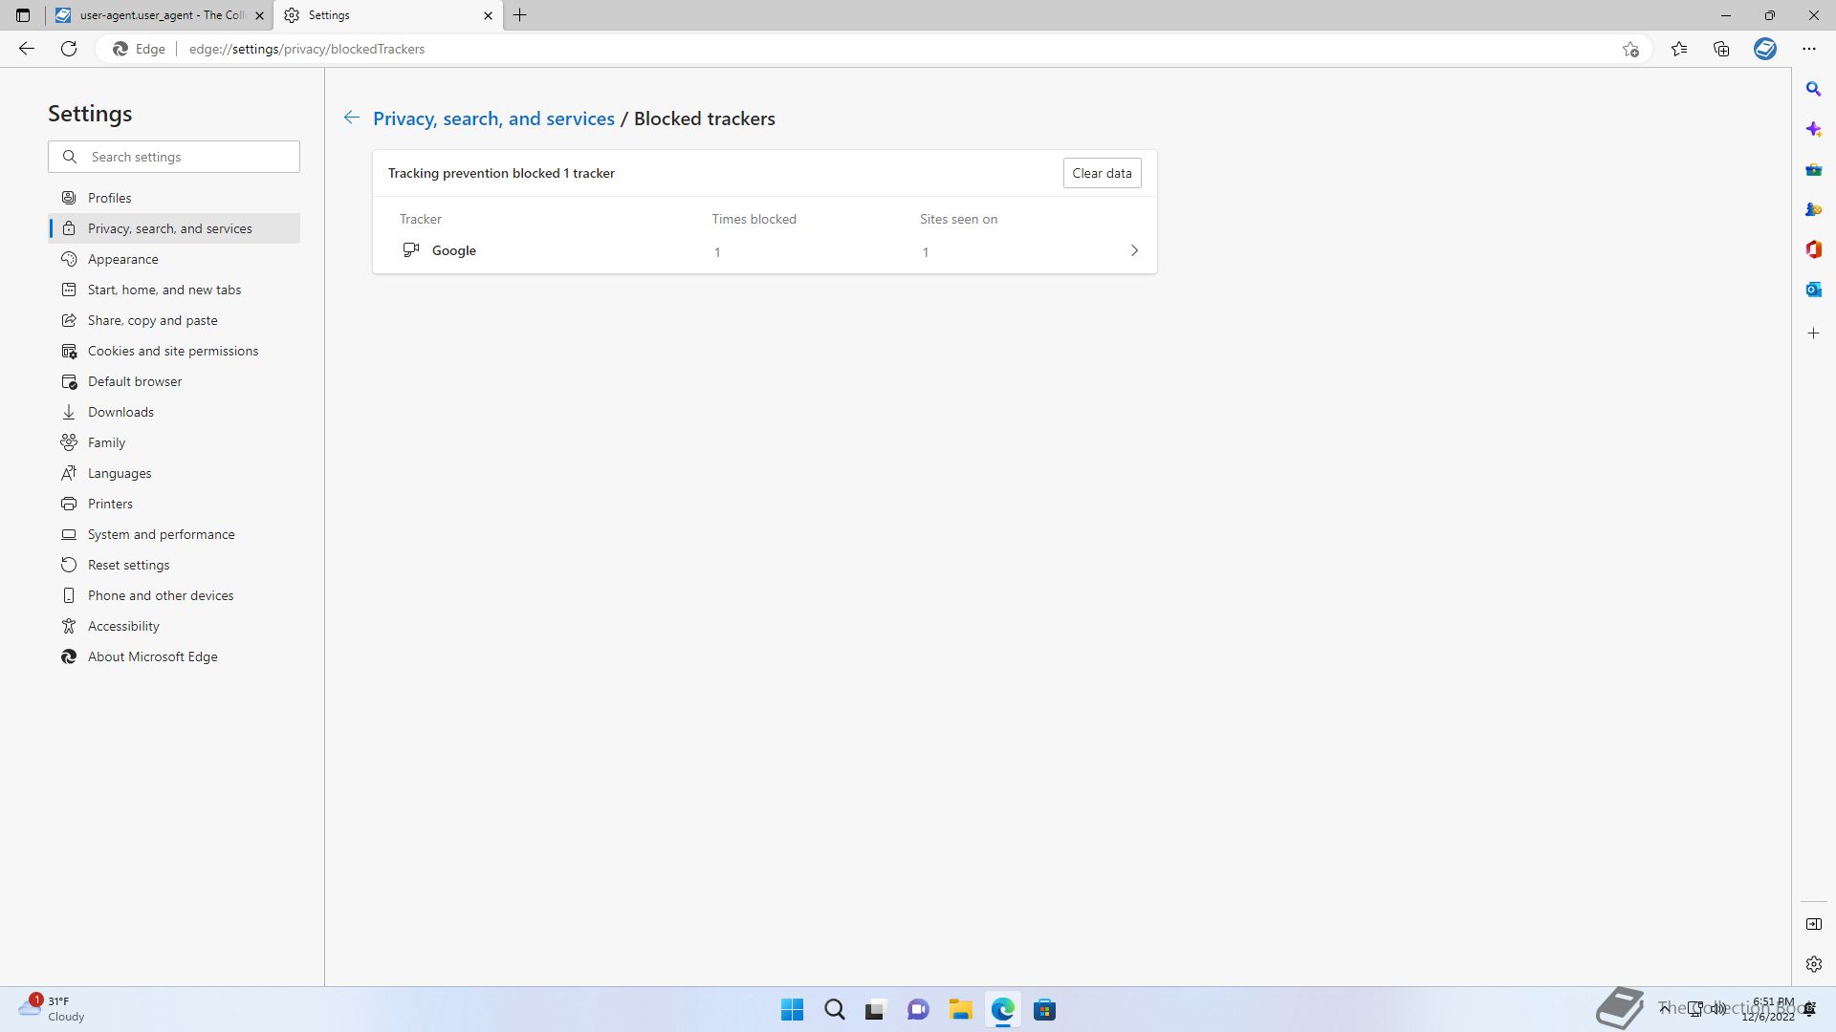
Task: Open Privacy, search, and services breadcrumb link
Action: click(493, 118)
